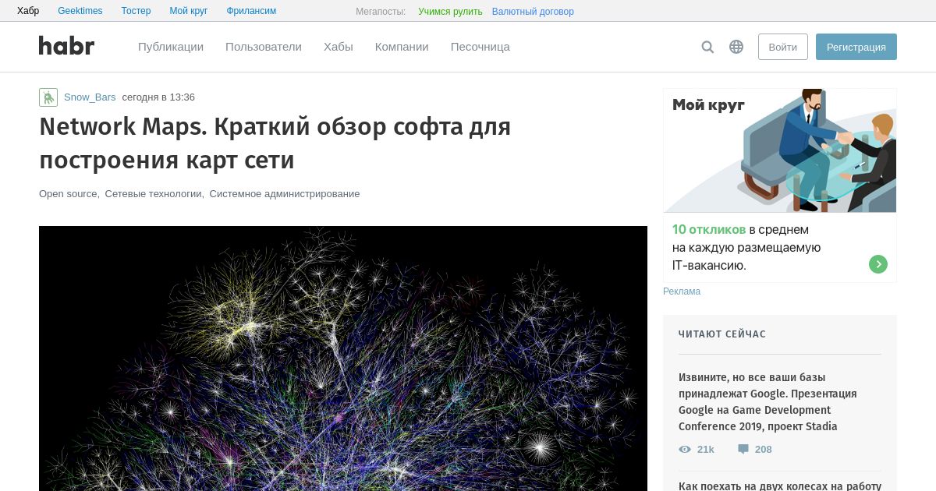The height and width of the screenshot is (491, 936).
Task: Open comments icon for Google article
Action: (743, 450)
